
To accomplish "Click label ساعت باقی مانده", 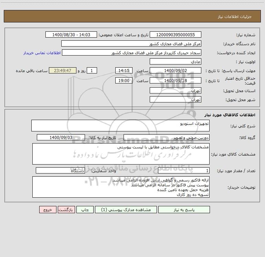I will (32, 71).
